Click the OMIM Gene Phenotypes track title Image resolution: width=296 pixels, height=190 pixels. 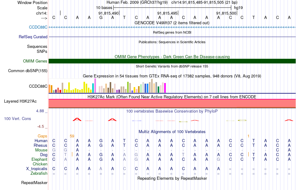click(x=172, y=57)
